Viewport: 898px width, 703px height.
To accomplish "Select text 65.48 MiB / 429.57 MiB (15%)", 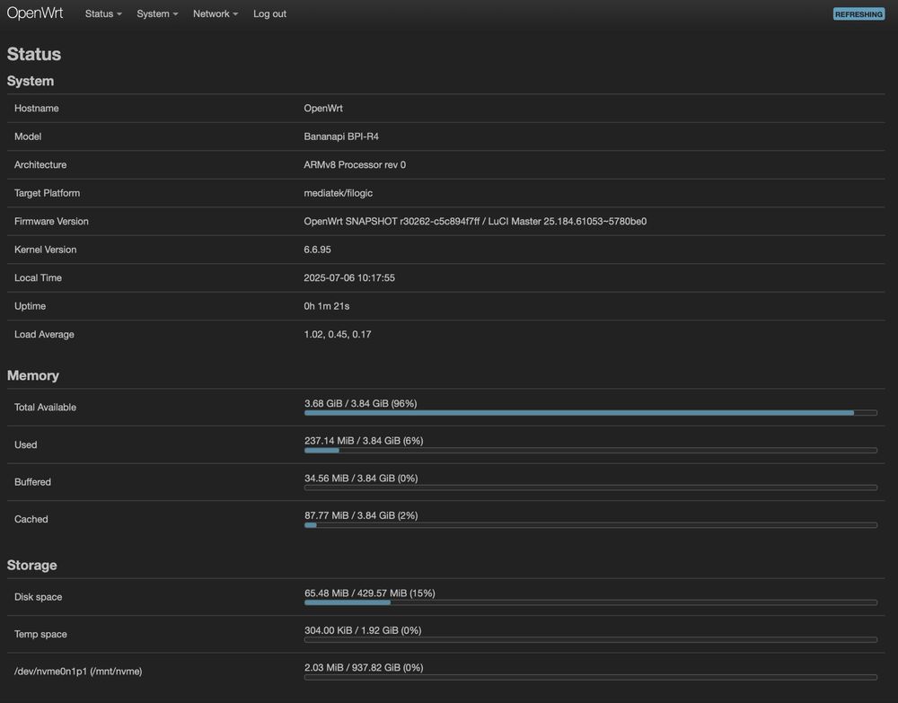I will click(369, 593).
